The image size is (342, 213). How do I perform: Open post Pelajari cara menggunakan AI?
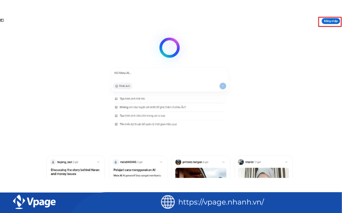click(135, 170)
